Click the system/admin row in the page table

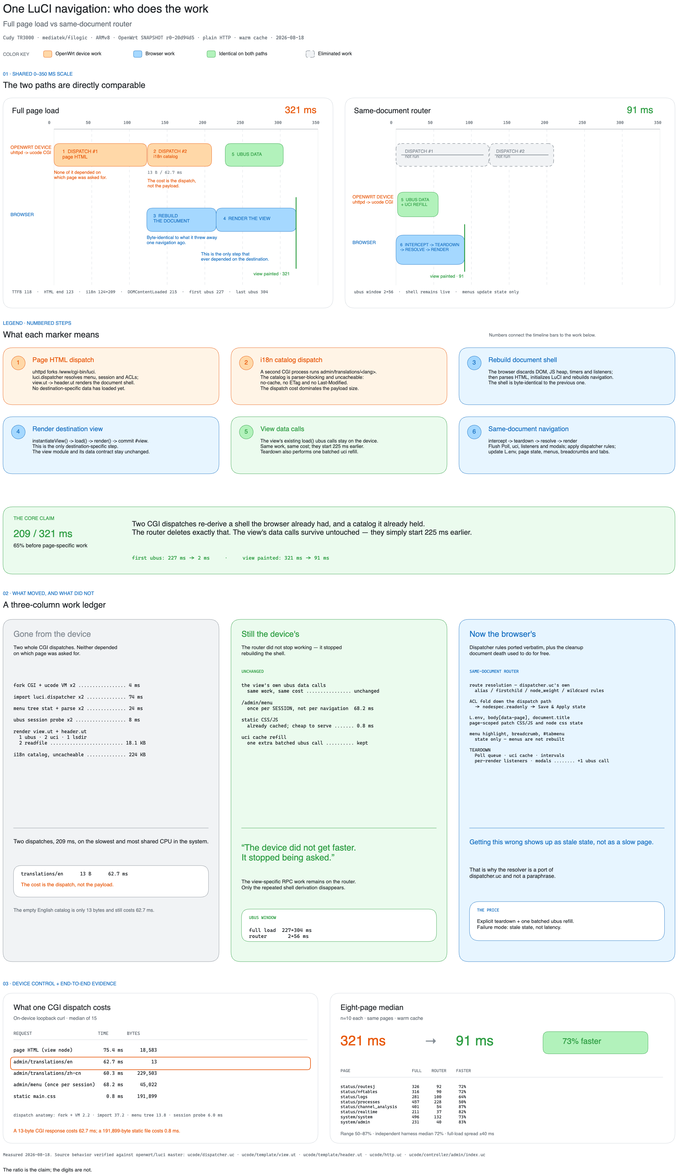click(403, 1122)
